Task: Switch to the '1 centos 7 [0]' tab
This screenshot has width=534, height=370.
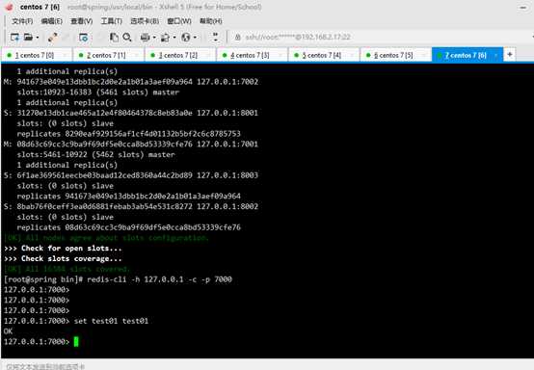Action: 37,55
